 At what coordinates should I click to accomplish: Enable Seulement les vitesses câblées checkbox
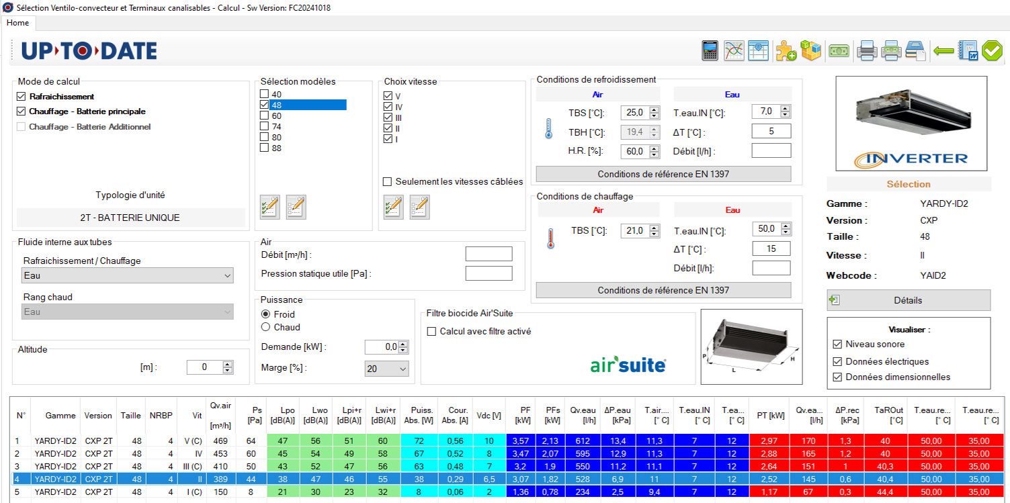(387, 181)
